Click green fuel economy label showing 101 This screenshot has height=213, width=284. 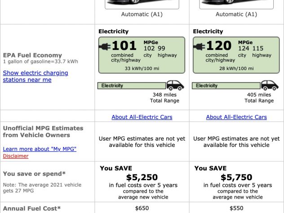[142, 55]
